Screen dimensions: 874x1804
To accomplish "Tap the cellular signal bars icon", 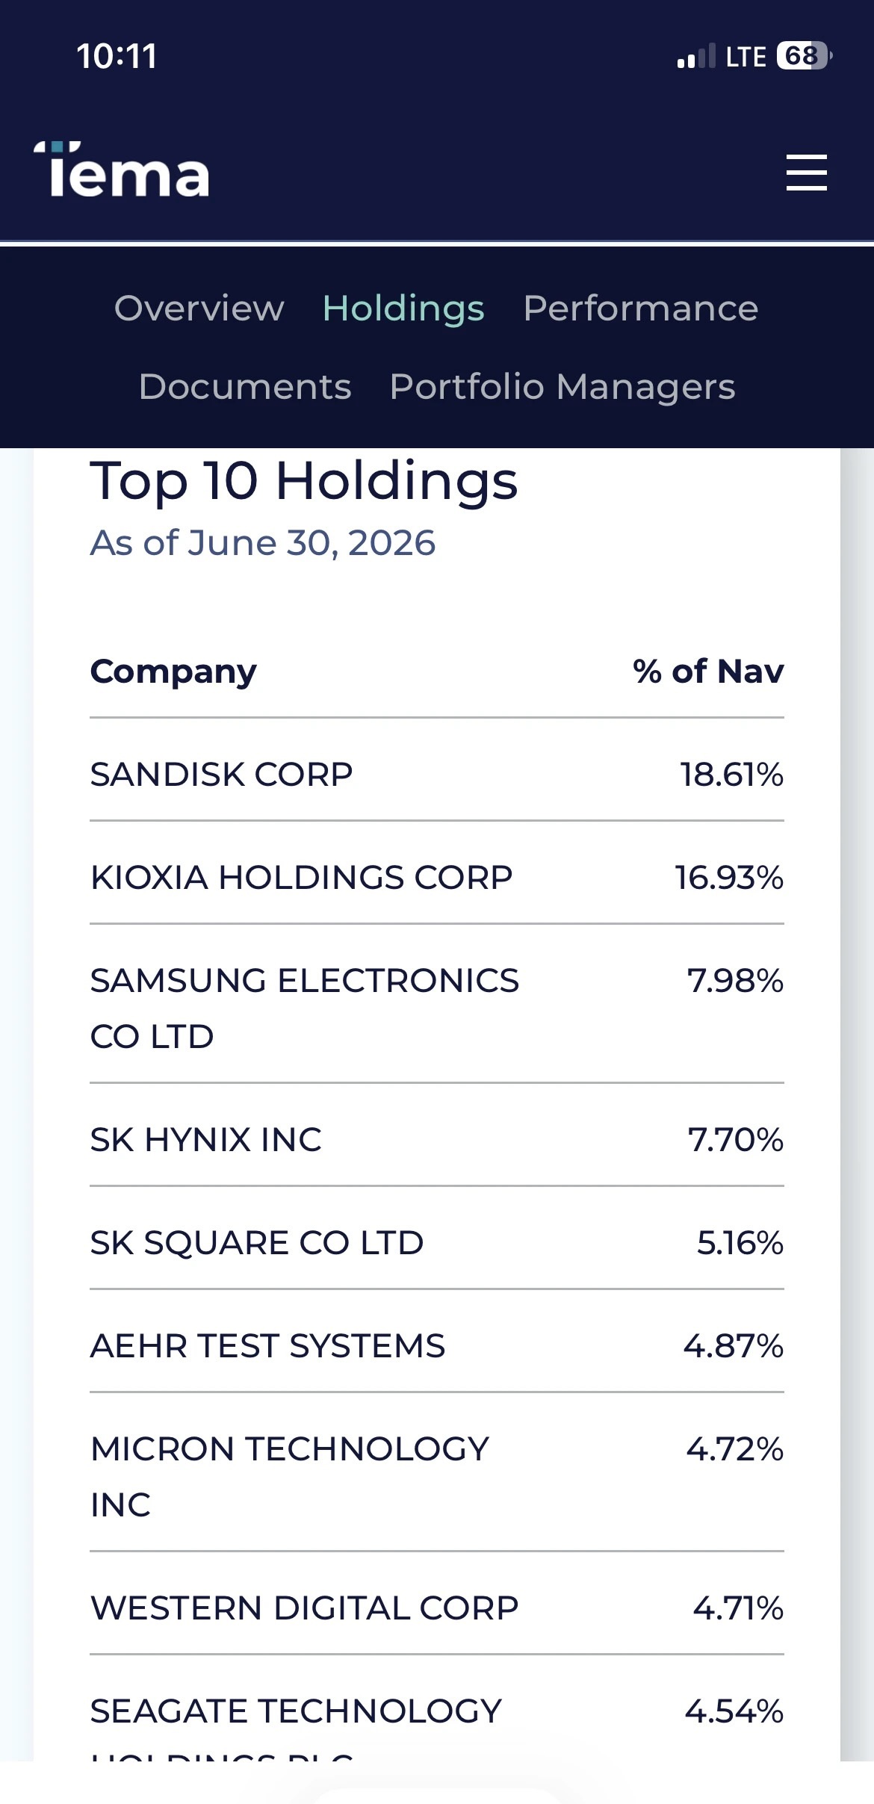I will click(x=696, y=56).
